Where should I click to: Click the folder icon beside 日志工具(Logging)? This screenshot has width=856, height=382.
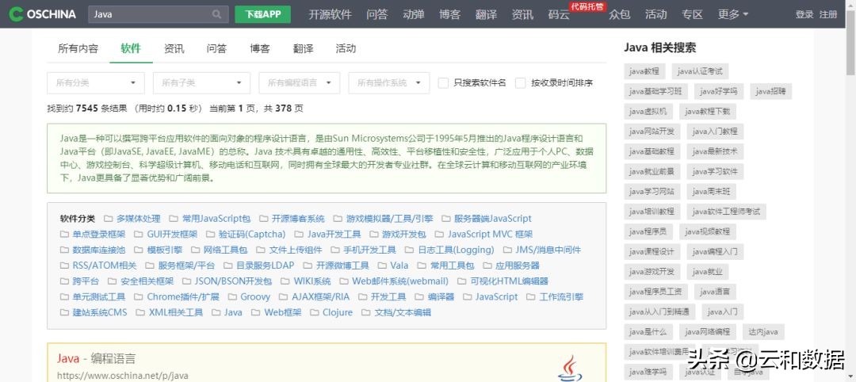(x=410, y=250)
